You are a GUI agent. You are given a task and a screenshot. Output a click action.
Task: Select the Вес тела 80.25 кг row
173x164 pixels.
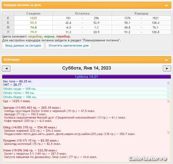point(18,81)
